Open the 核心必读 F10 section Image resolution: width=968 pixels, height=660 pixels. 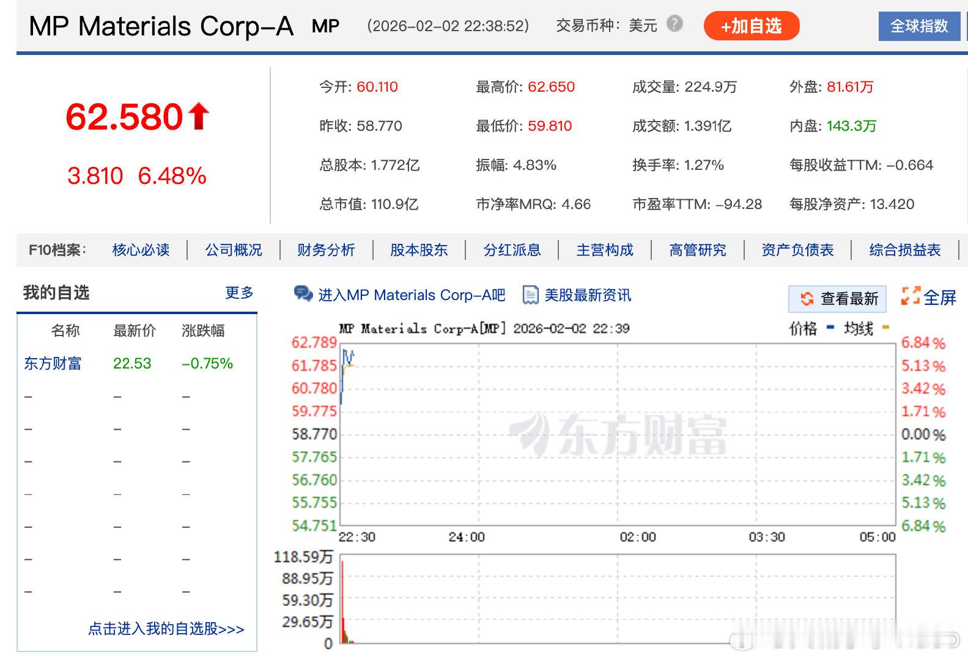coord(141,250)
